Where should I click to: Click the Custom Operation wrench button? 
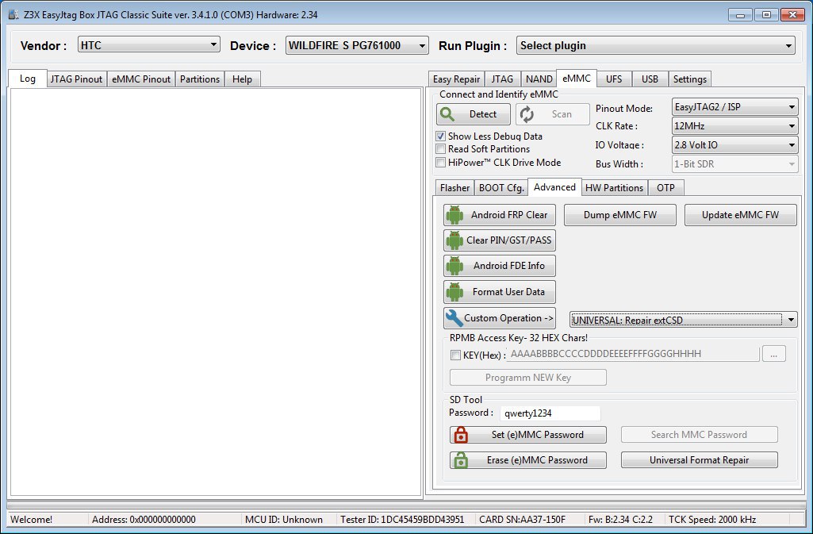pos(500,318)
